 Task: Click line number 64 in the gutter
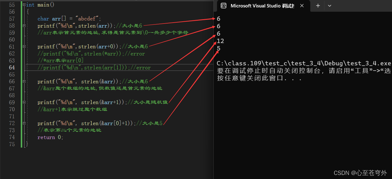click(12, 68)
